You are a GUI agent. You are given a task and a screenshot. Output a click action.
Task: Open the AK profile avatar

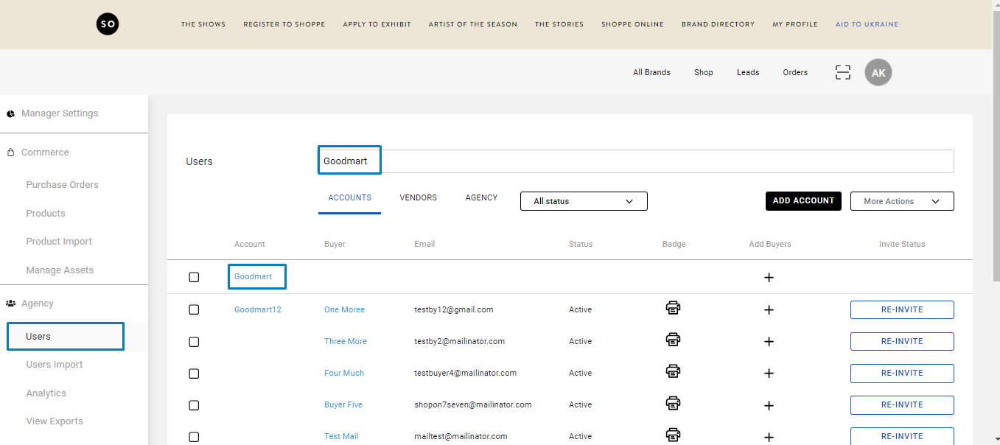(878, 73)
